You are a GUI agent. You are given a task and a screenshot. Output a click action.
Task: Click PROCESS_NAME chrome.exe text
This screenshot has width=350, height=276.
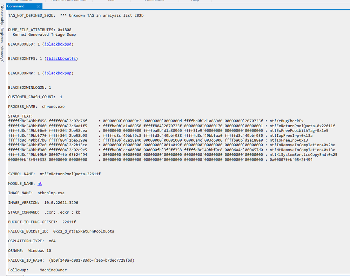36,107
